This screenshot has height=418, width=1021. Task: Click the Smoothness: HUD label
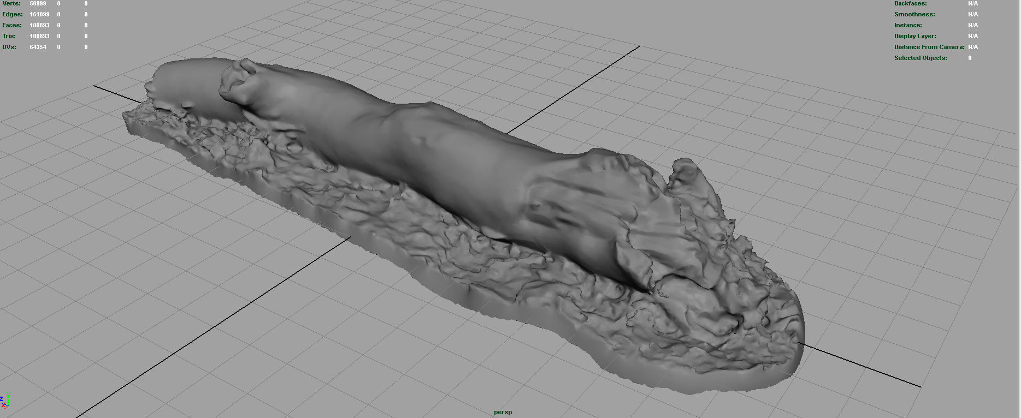pyautogui.click(x=914, y=14)
